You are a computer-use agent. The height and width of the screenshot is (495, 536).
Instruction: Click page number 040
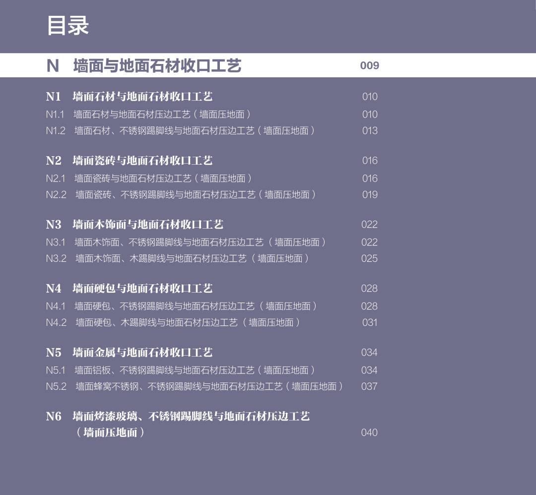369,433
